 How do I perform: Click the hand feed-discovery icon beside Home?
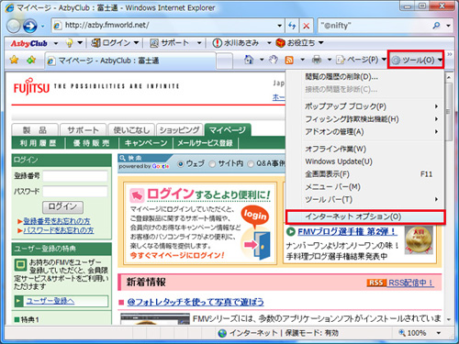click(x=274, y=60)
